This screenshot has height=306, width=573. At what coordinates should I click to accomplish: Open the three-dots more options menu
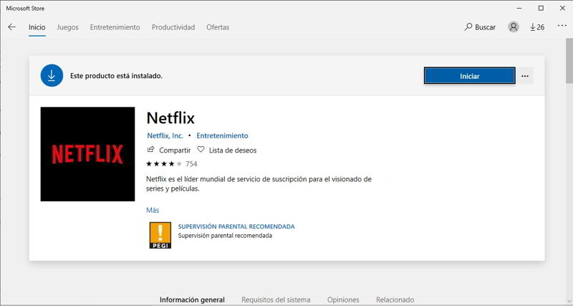(525, 76)
